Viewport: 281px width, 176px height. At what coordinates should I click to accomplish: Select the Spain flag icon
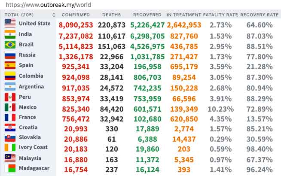point(10,66)
